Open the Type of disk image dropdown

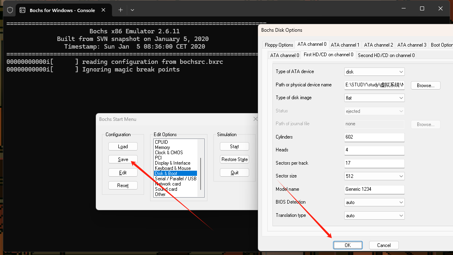[374, 98]
